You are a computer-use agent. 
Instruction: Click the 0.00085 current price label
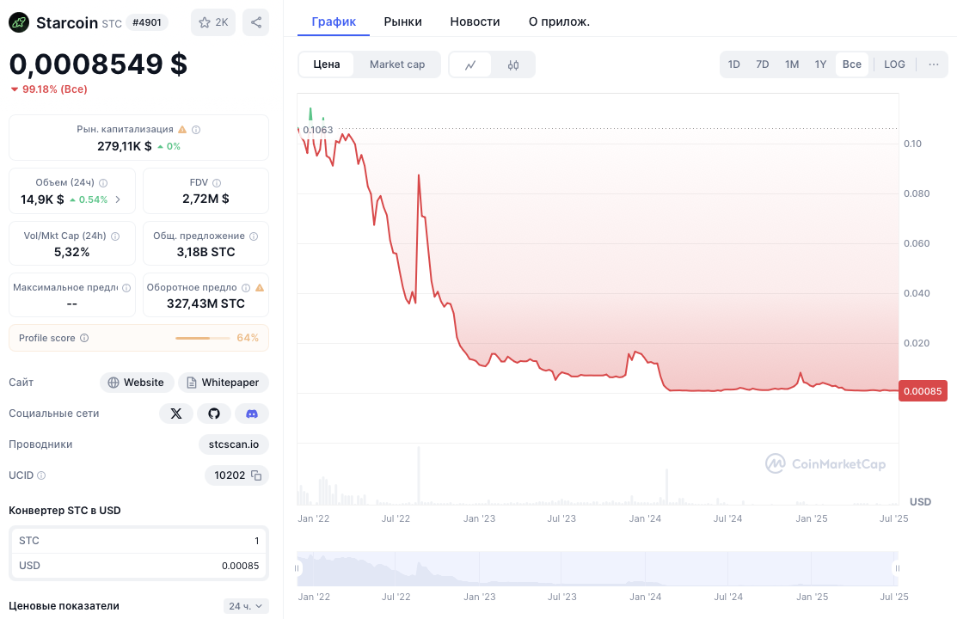coord(923,391)
